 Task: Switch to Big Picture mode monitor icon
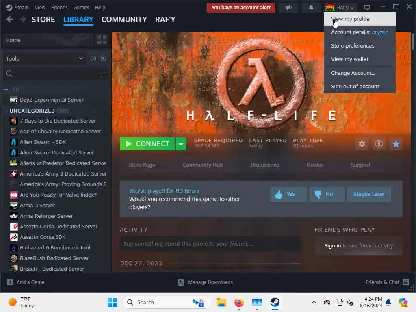(x=367, y=8)
